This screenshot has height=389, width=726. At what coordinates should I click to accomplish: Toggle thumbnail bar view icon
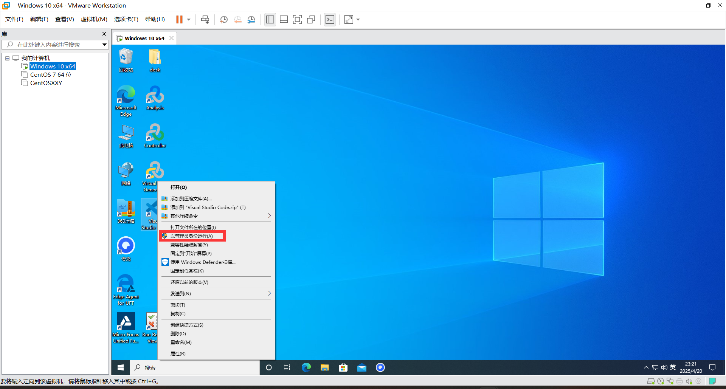pyautogui.click(x=284, y=20)
